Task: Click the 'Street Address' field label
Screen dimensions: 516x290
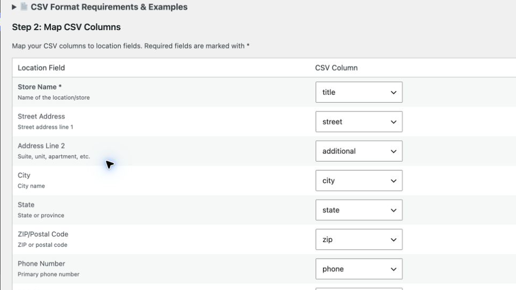Action: click(41, 116)
